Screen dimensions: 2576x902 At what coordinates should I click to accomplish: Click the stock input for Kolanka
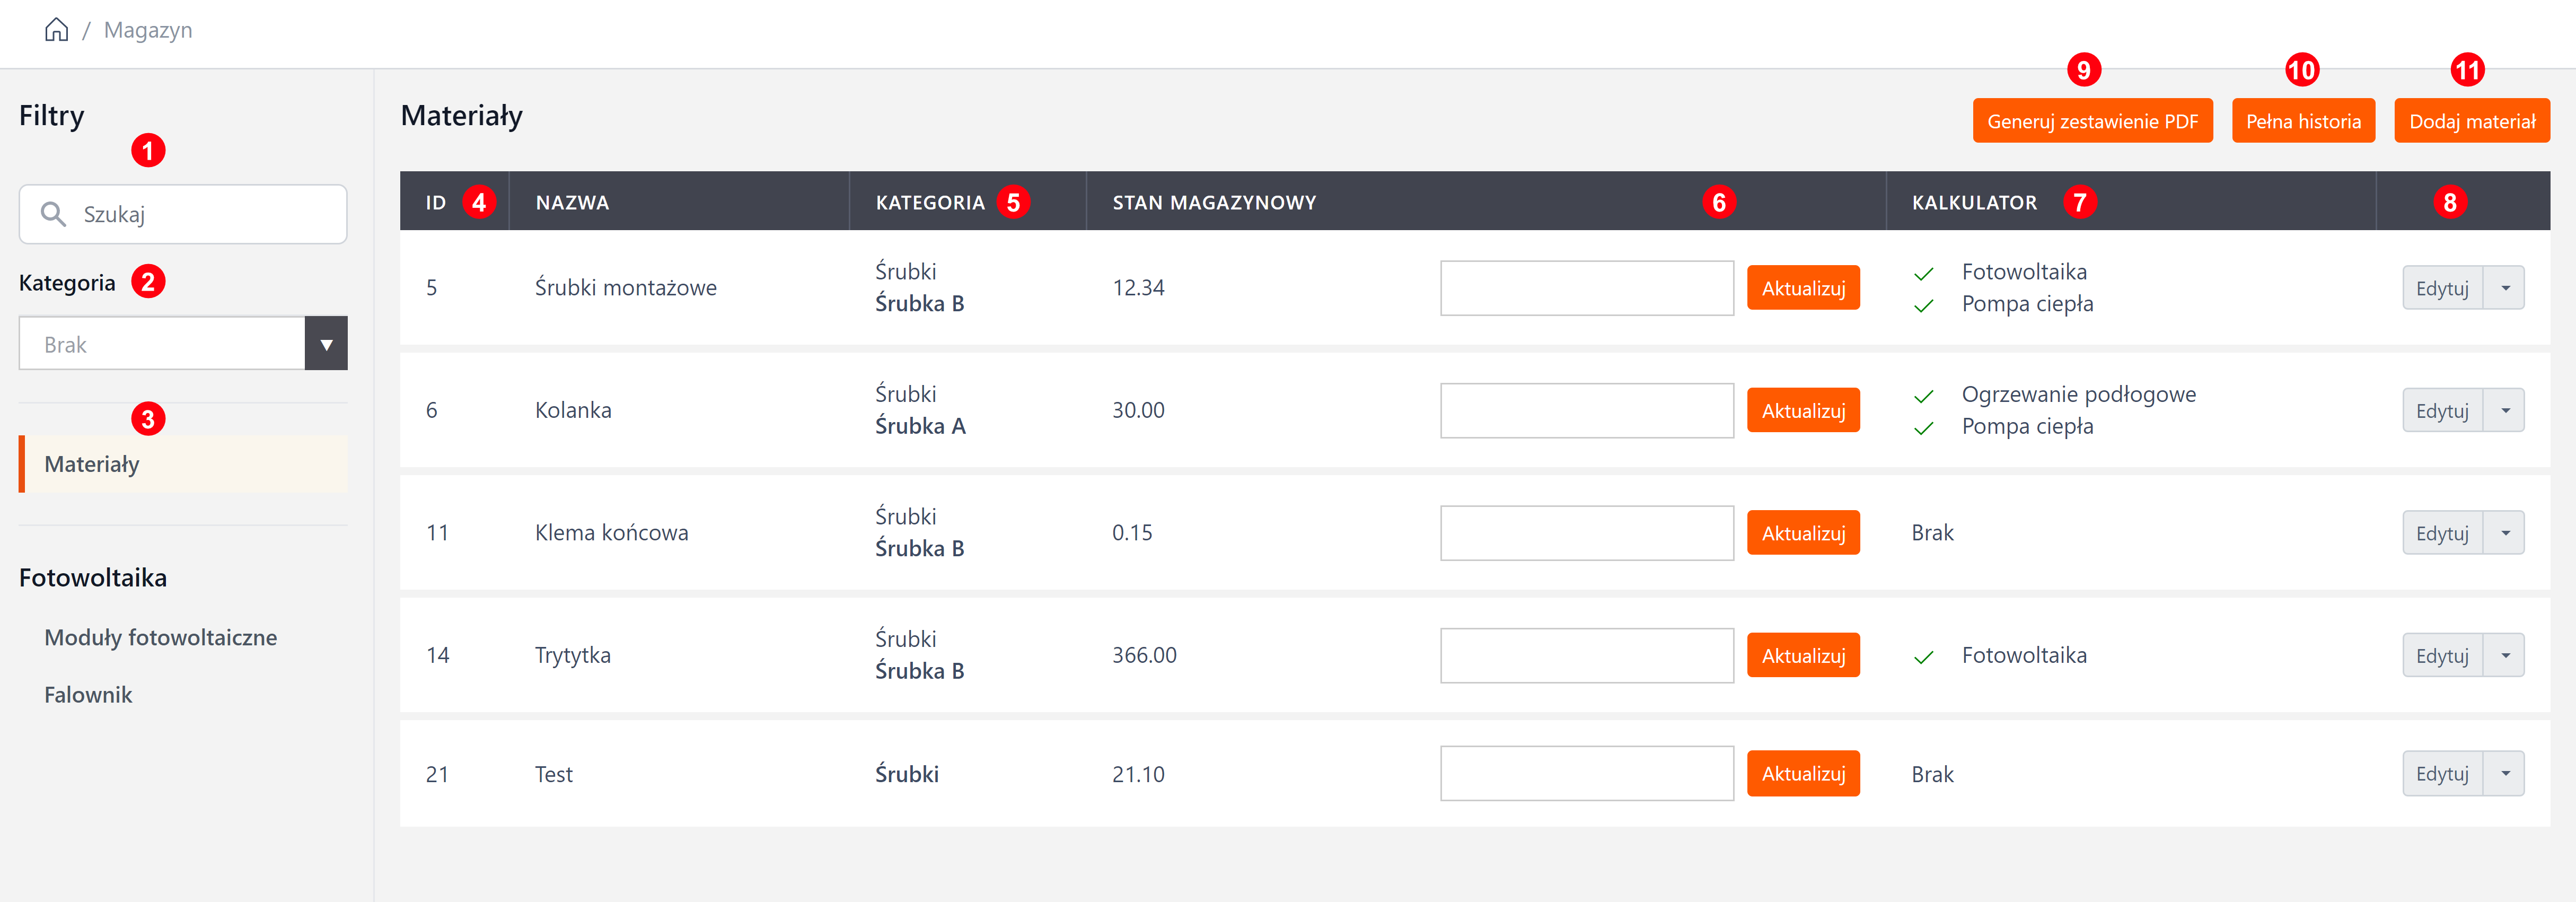(x=1586, y=411)
